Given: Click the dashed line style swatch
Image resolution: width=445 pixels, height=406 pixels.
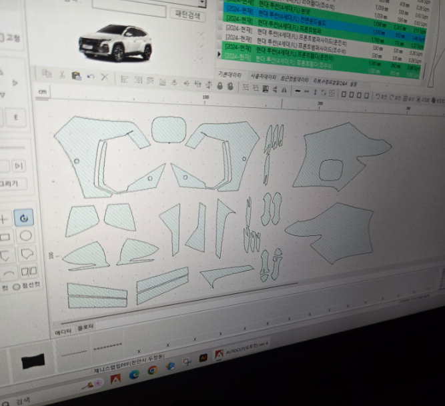Looking at the screenshot, I should tap(108, 346).
